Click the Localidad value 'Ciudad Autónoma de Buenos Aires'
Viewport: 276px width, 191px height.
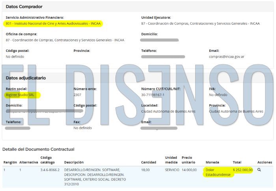pyautogui.click(x=168, y=111)
